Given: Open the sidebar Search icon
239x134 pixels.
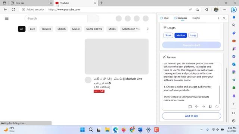Looking at the screenshot, I should [234, 25].
